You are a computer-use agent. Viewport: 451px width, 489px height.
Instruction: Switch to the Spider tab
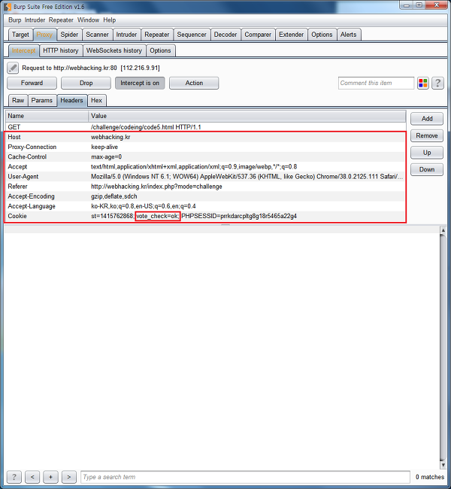pos(69,35)
